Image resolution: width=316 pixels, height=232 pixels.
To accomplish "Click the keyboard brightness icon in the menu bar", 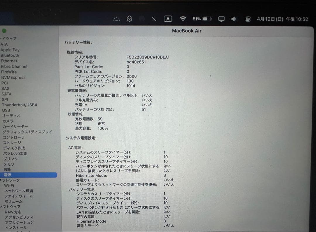I will click(x=116, y=18).
